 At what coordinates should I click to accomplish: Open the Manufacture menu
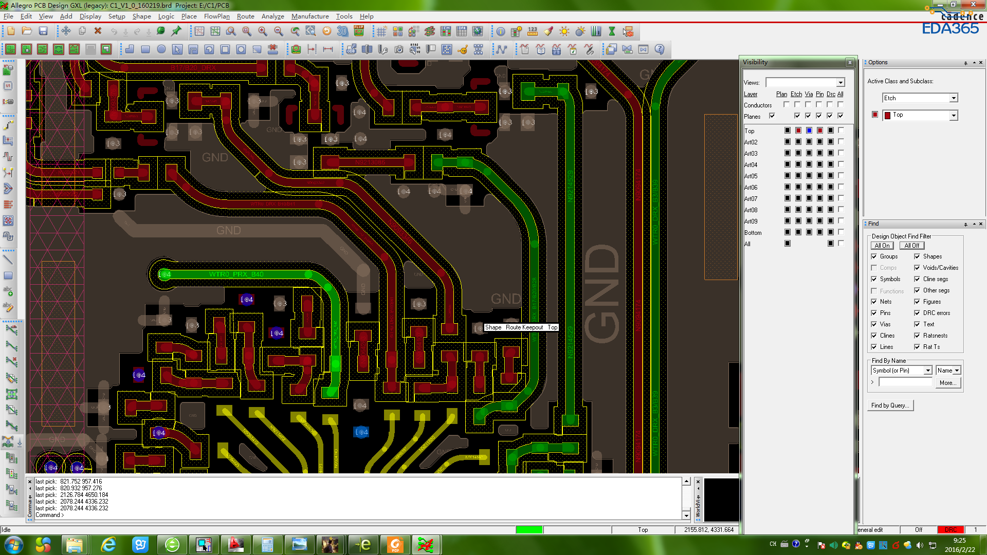(309, 16)
